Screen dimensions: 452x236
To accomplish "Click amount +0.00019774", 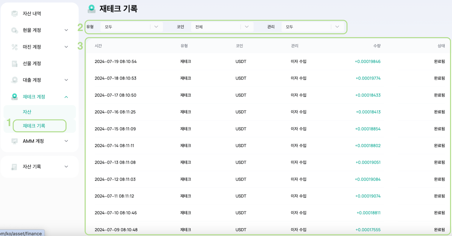I will pos(368,78).
